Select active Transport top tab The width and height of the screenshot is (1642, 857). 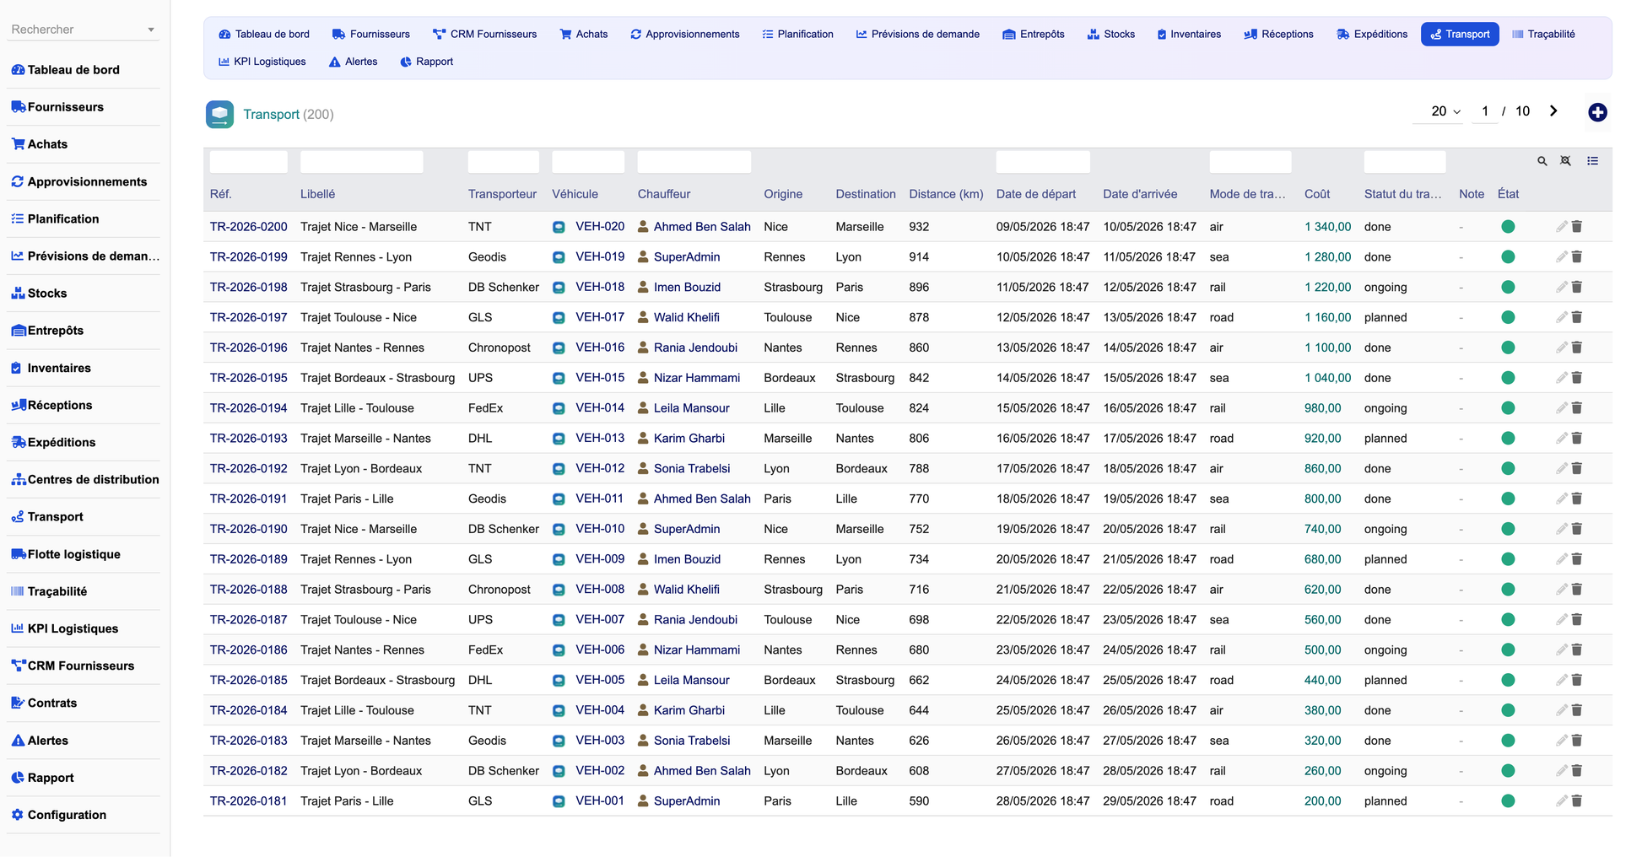[x=1460, y=35]
